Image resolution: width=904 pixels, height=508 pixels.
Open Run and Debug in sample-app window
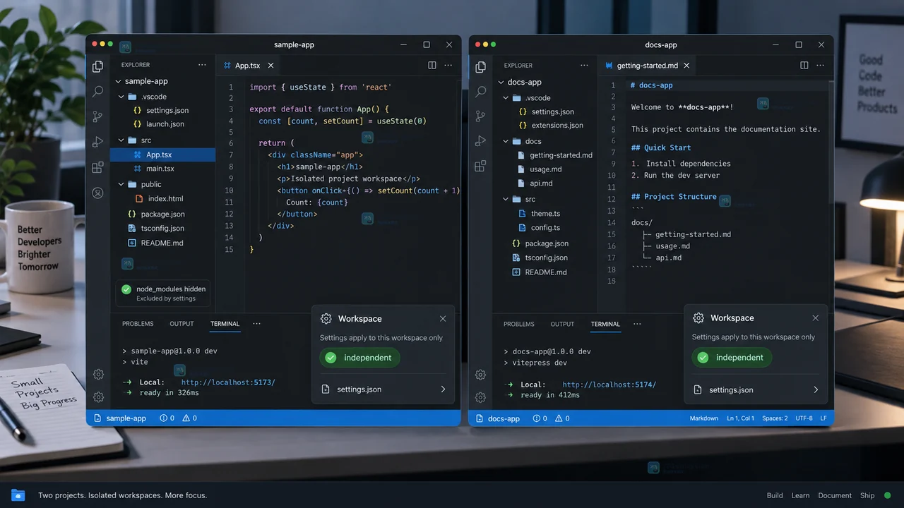[x=97, y=142]
